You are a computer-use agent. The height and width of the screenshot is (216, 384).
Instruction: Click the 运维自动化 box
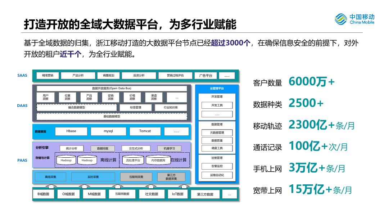217,175
